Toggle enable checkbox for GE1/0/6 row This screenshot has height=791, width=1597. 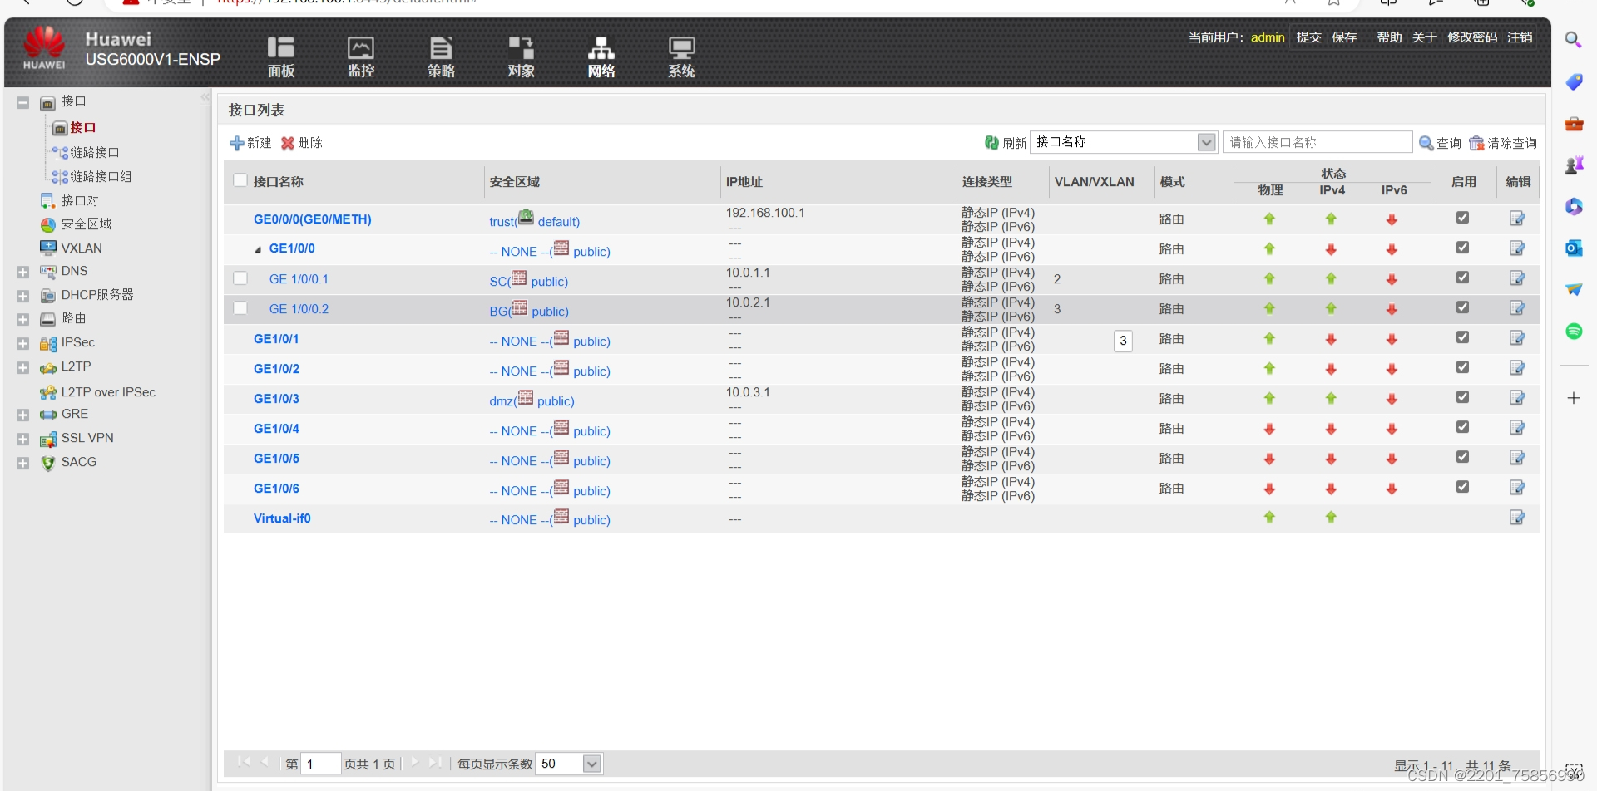(x=1462, y=487)
